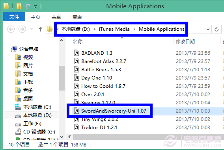
Task: Click the file icon of SwordAndSworcery-Uni
Action: tap(77, 111)
